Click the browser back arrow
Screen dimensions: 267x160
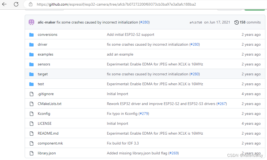click(x=4, y=4)
